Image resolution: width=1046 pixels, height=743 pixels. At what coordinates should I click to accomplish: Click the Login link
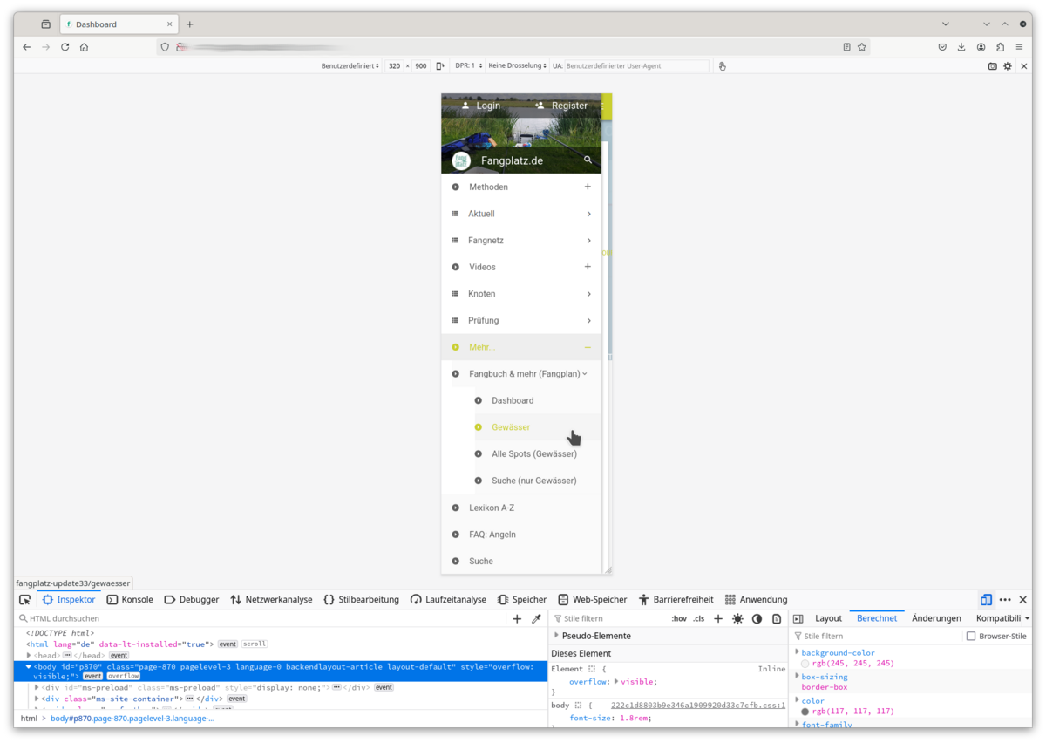pyautogui.click(x=480, y=106)
